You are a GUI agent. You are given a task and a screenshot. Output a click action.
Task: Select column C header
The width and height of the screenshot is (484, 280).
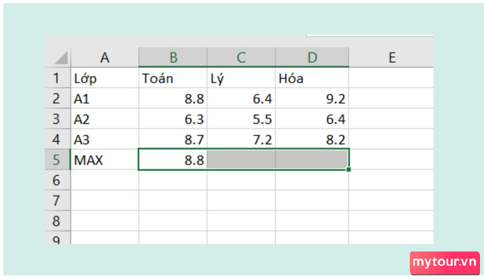(241, 57)
